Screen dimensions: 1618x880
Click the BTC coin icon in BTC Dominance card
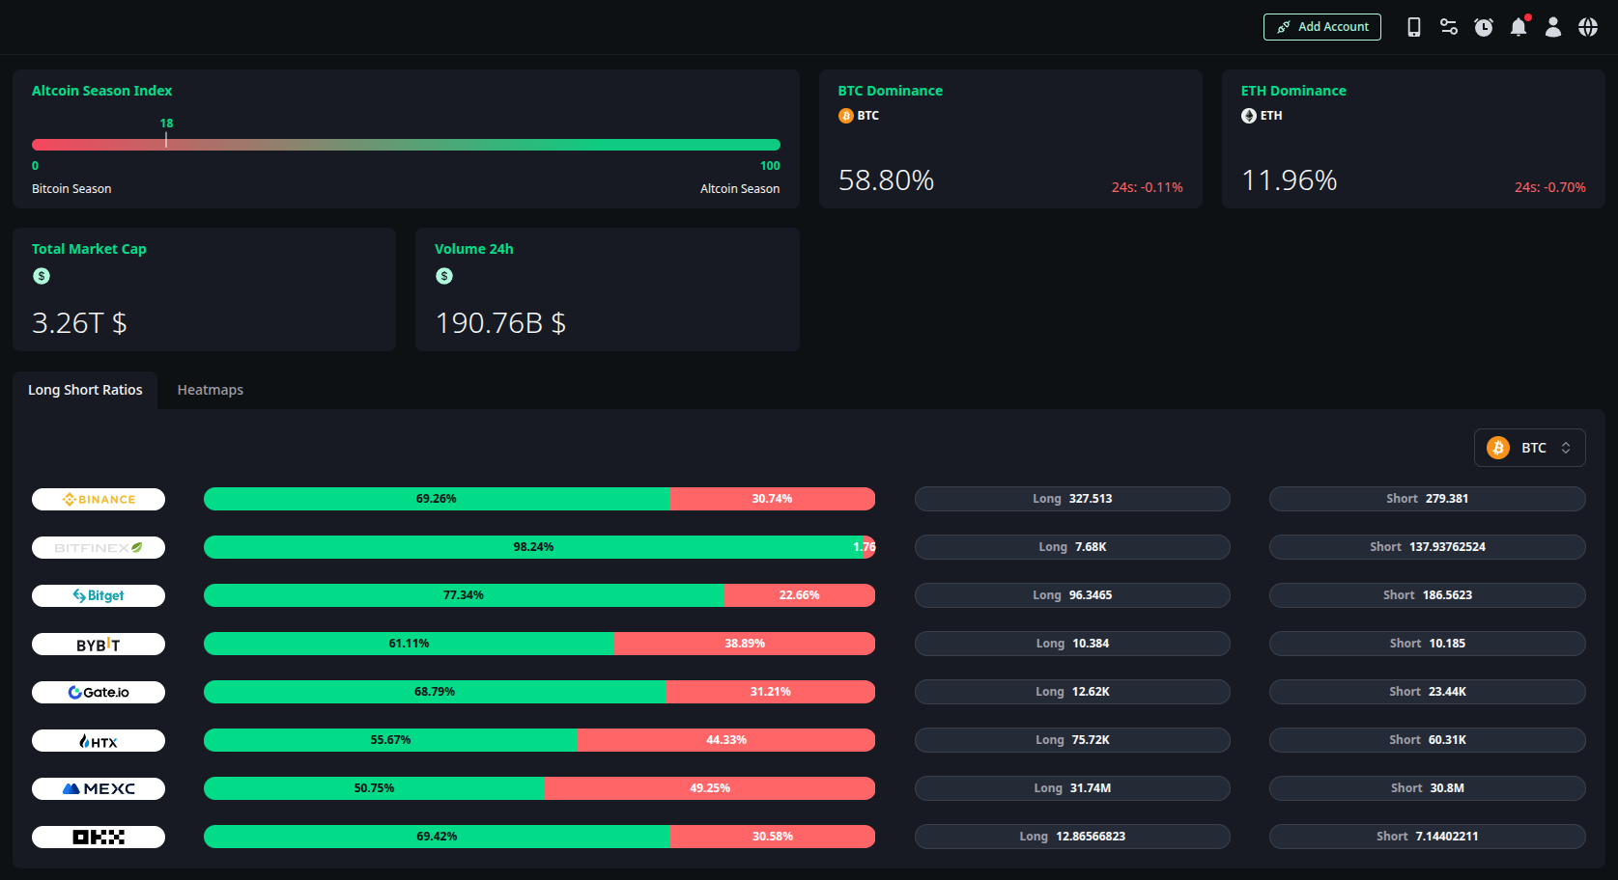click(845, 115)
